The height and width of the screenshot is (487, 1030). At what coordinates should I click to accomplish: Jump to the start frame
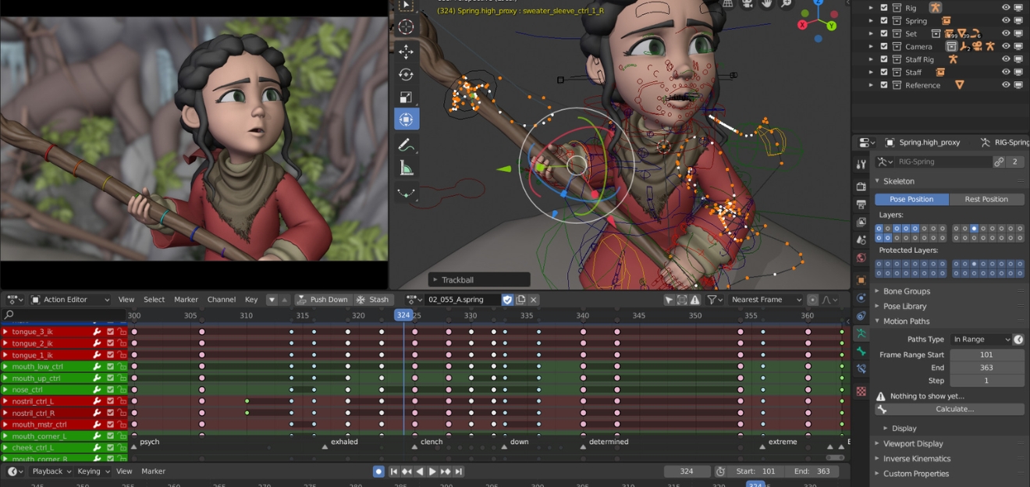pos(394,471)
